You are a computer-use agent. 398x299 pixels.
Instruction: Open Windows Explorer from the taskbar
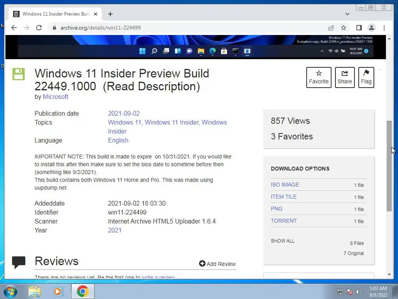pos(35,292)
